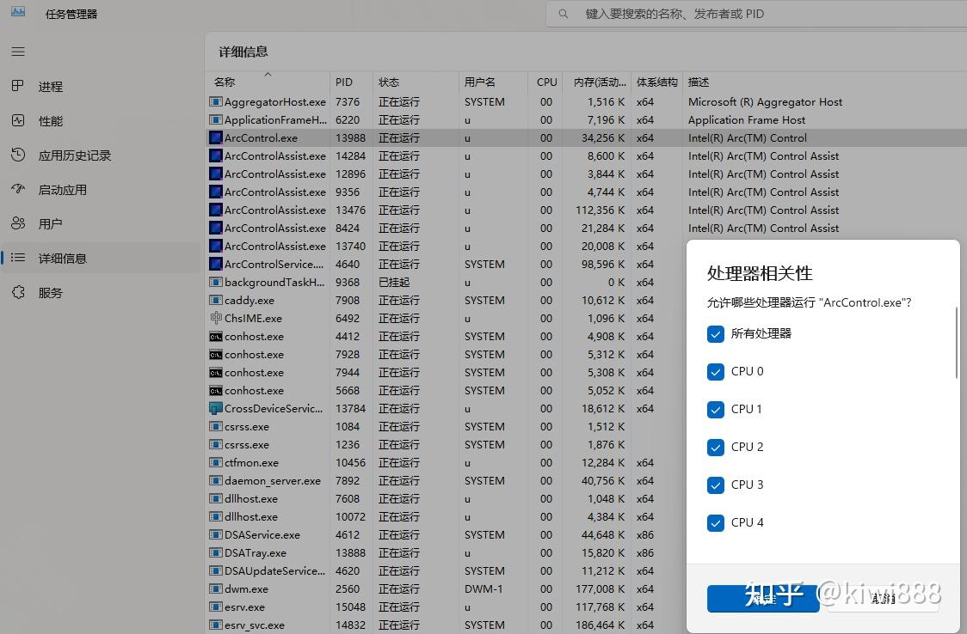
Task: Click the search magnifier icon
Action: 563,14
